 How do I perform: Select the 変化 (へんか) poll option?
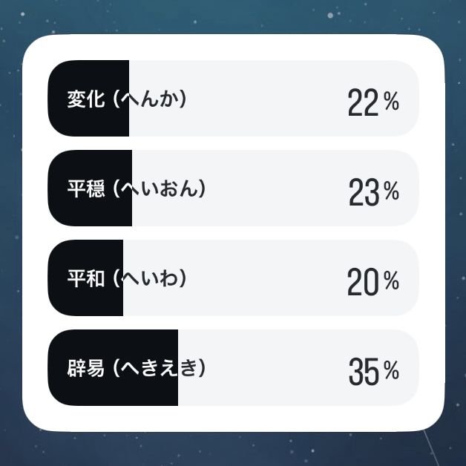233,99
